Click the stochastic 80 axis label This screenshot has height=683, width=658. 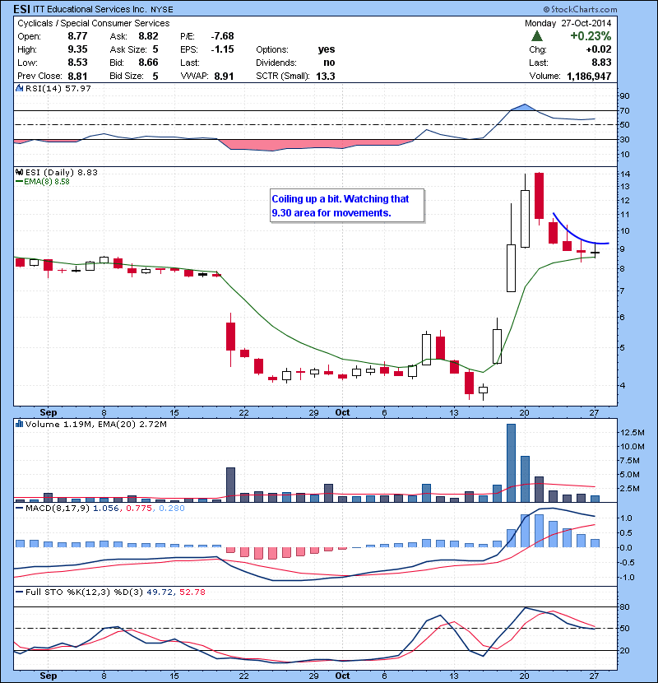point(625,606)
